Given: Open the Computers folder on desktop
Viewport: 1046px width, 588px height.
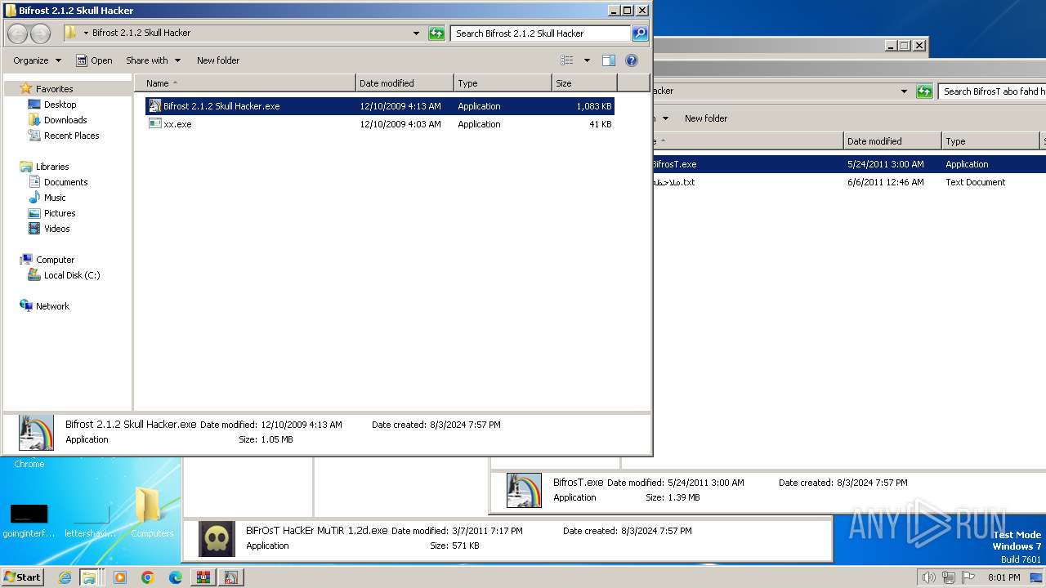Looking at the screenshot, I should click(x=152, y=513).
